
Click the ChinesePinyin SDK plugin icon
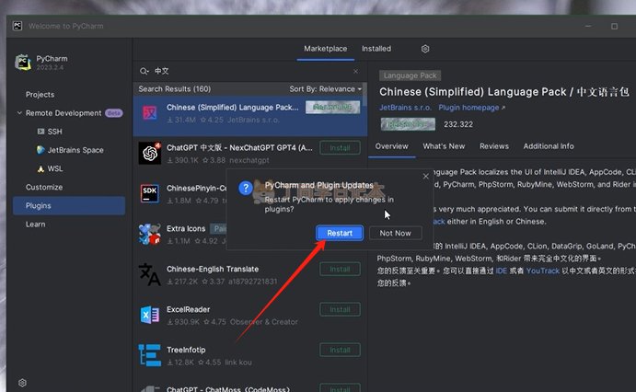(150, 193)
